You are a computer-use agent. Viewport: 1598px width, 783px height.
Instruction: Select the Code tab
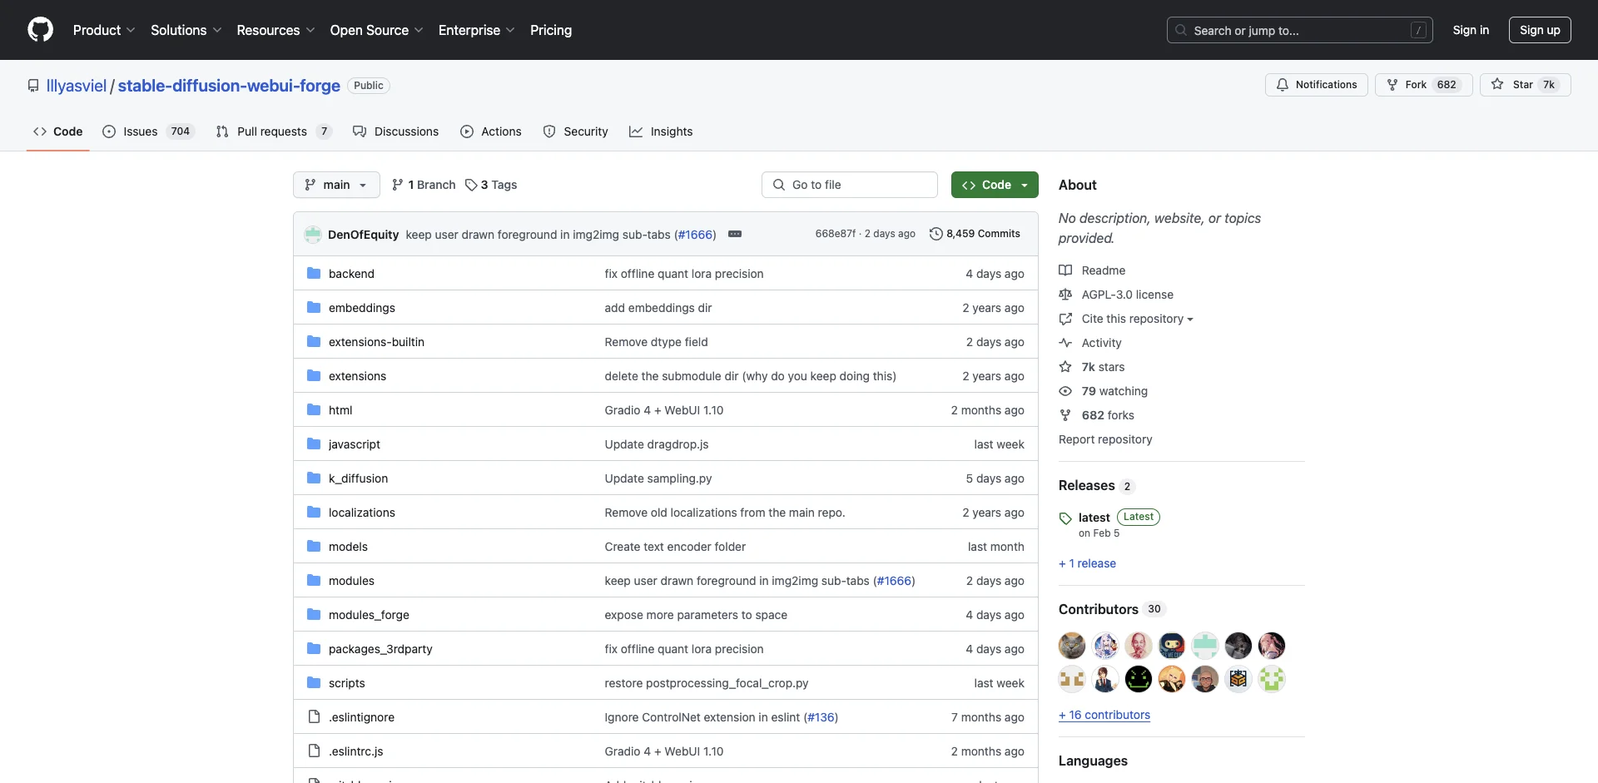(58, 131)
